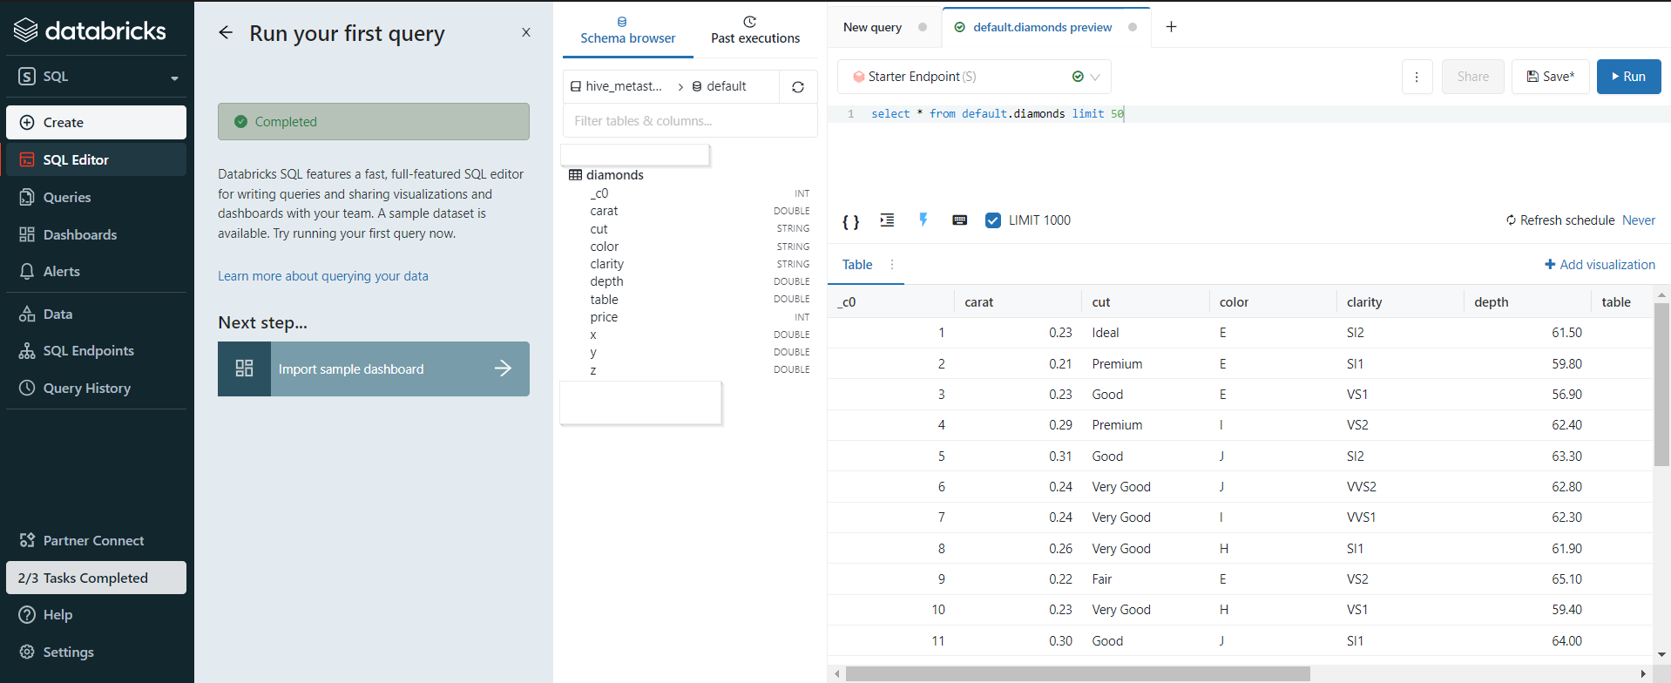The width and height of the screenshot is (1671, 683).
Task: Open Queries in the sidebar
Action: coord(96,197)
